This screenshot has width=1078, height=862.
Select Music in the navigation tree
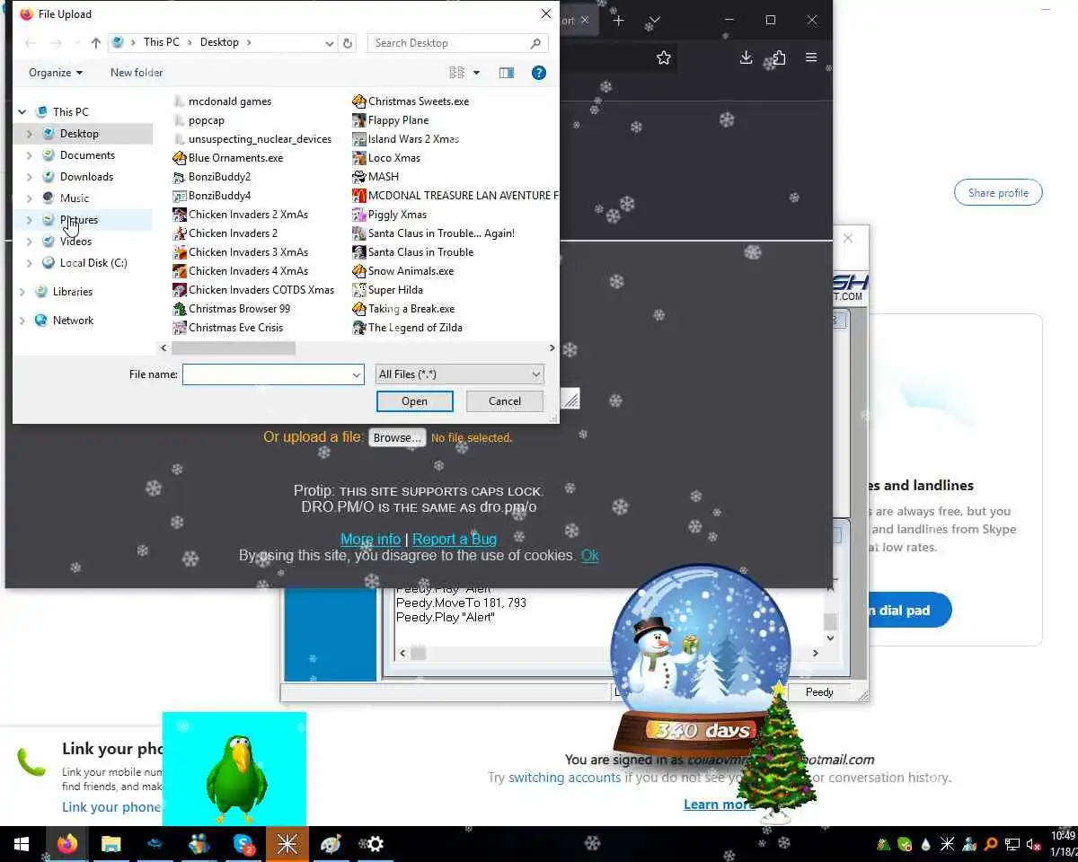click(x=75, y=198)
